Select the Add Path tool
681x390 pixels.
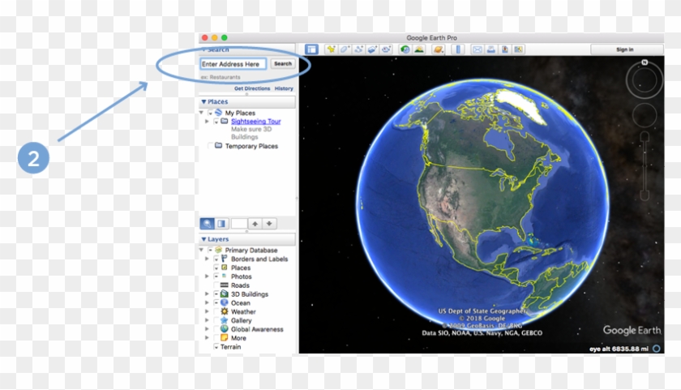point(358,49)
